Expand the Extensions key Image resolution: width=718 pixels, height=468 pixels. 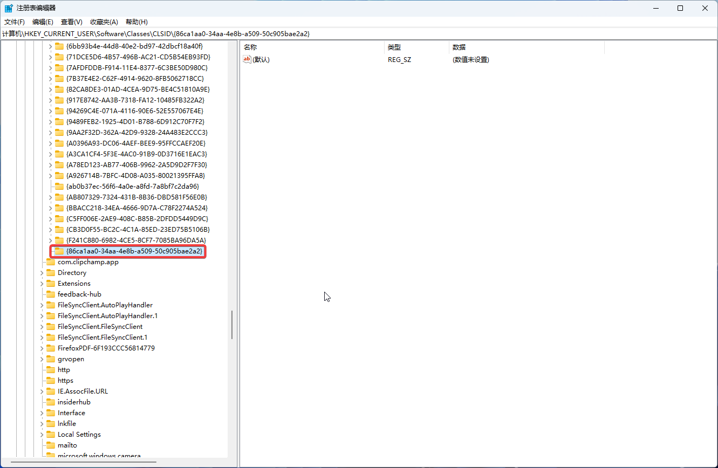point(42,284)
